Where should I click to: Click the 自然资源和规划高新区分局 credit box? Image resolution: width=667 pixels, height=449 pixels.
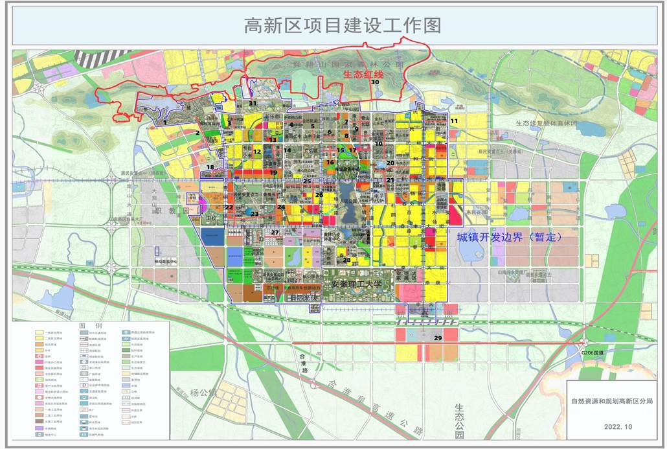tap(612, 410)
